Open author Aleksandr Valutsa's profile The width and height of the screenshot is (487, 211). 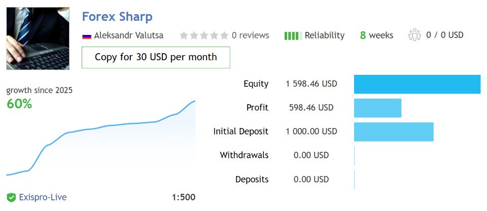pyautogui.click(x=129, y=35)
